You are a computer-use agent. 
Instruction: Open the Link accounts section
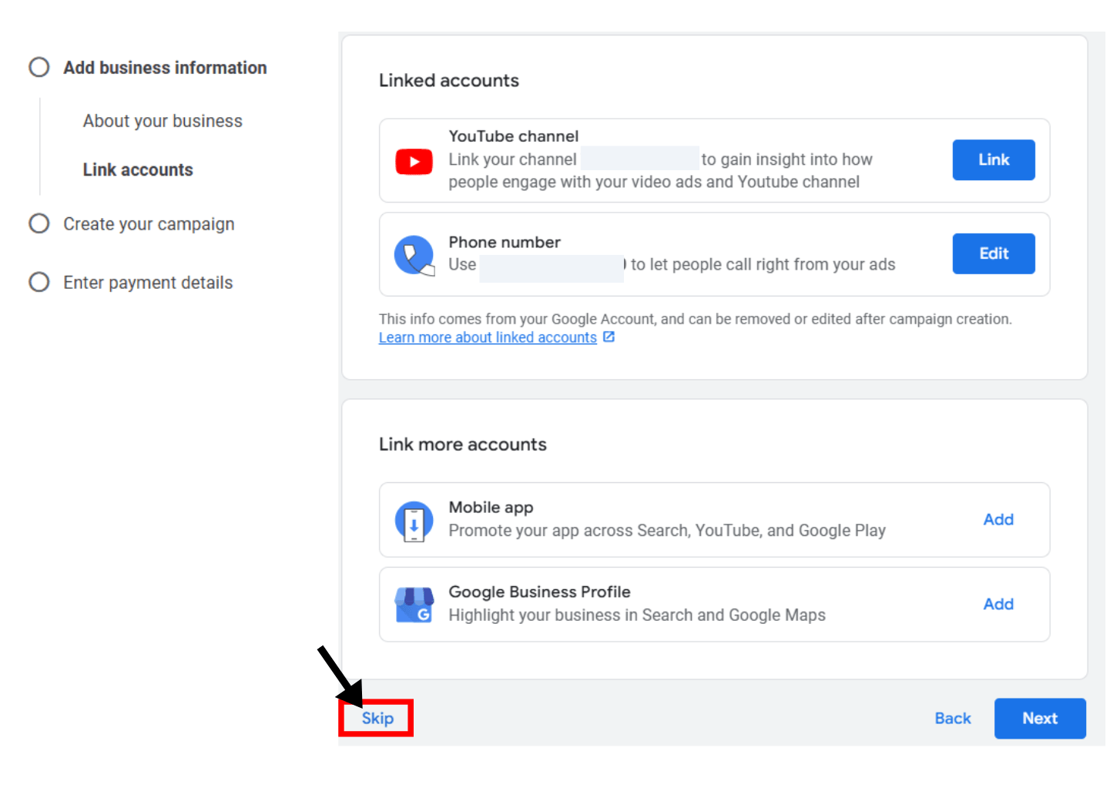137,169
